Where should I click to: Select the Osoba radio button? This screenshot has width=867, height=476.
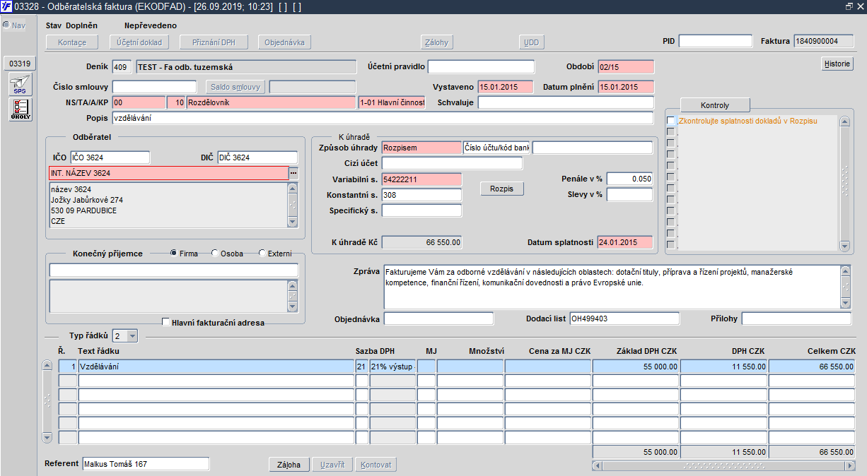[215, 254]
